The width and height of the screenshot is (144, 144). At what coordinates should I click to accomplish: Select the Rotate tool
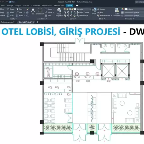[11, 9]
